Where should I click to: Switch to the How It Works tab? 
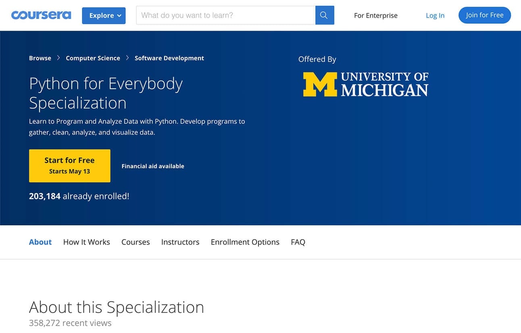coord(87,242)
